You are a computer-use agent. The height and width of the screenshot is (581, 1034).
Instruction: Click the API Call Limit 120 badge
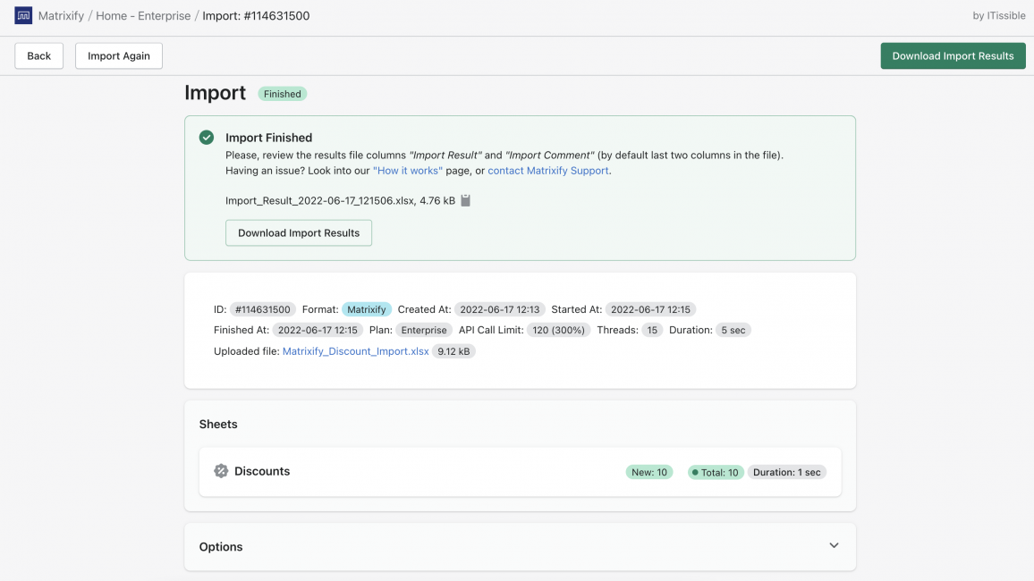point(558,329)
